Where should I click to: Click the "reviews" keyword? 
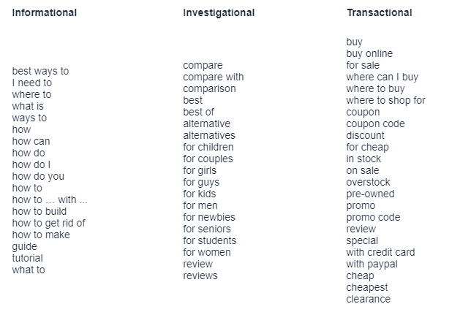[200, 275]
